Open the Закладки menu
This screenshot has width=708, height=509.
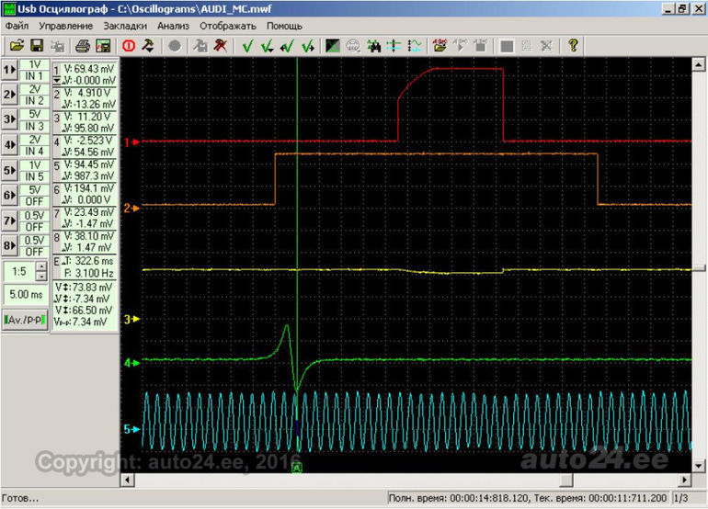pos(125,26)
